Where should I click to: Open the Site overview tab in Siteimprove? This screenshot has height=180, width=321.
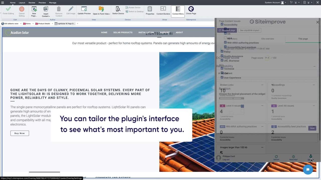pos(268,39)
